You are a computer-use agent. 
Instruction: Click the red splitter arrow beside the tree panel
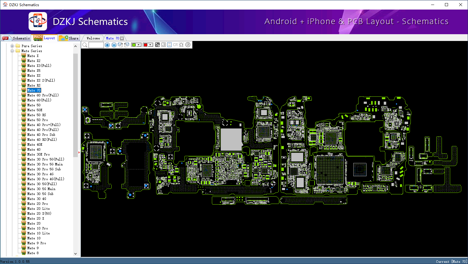[x=79, y=152]
